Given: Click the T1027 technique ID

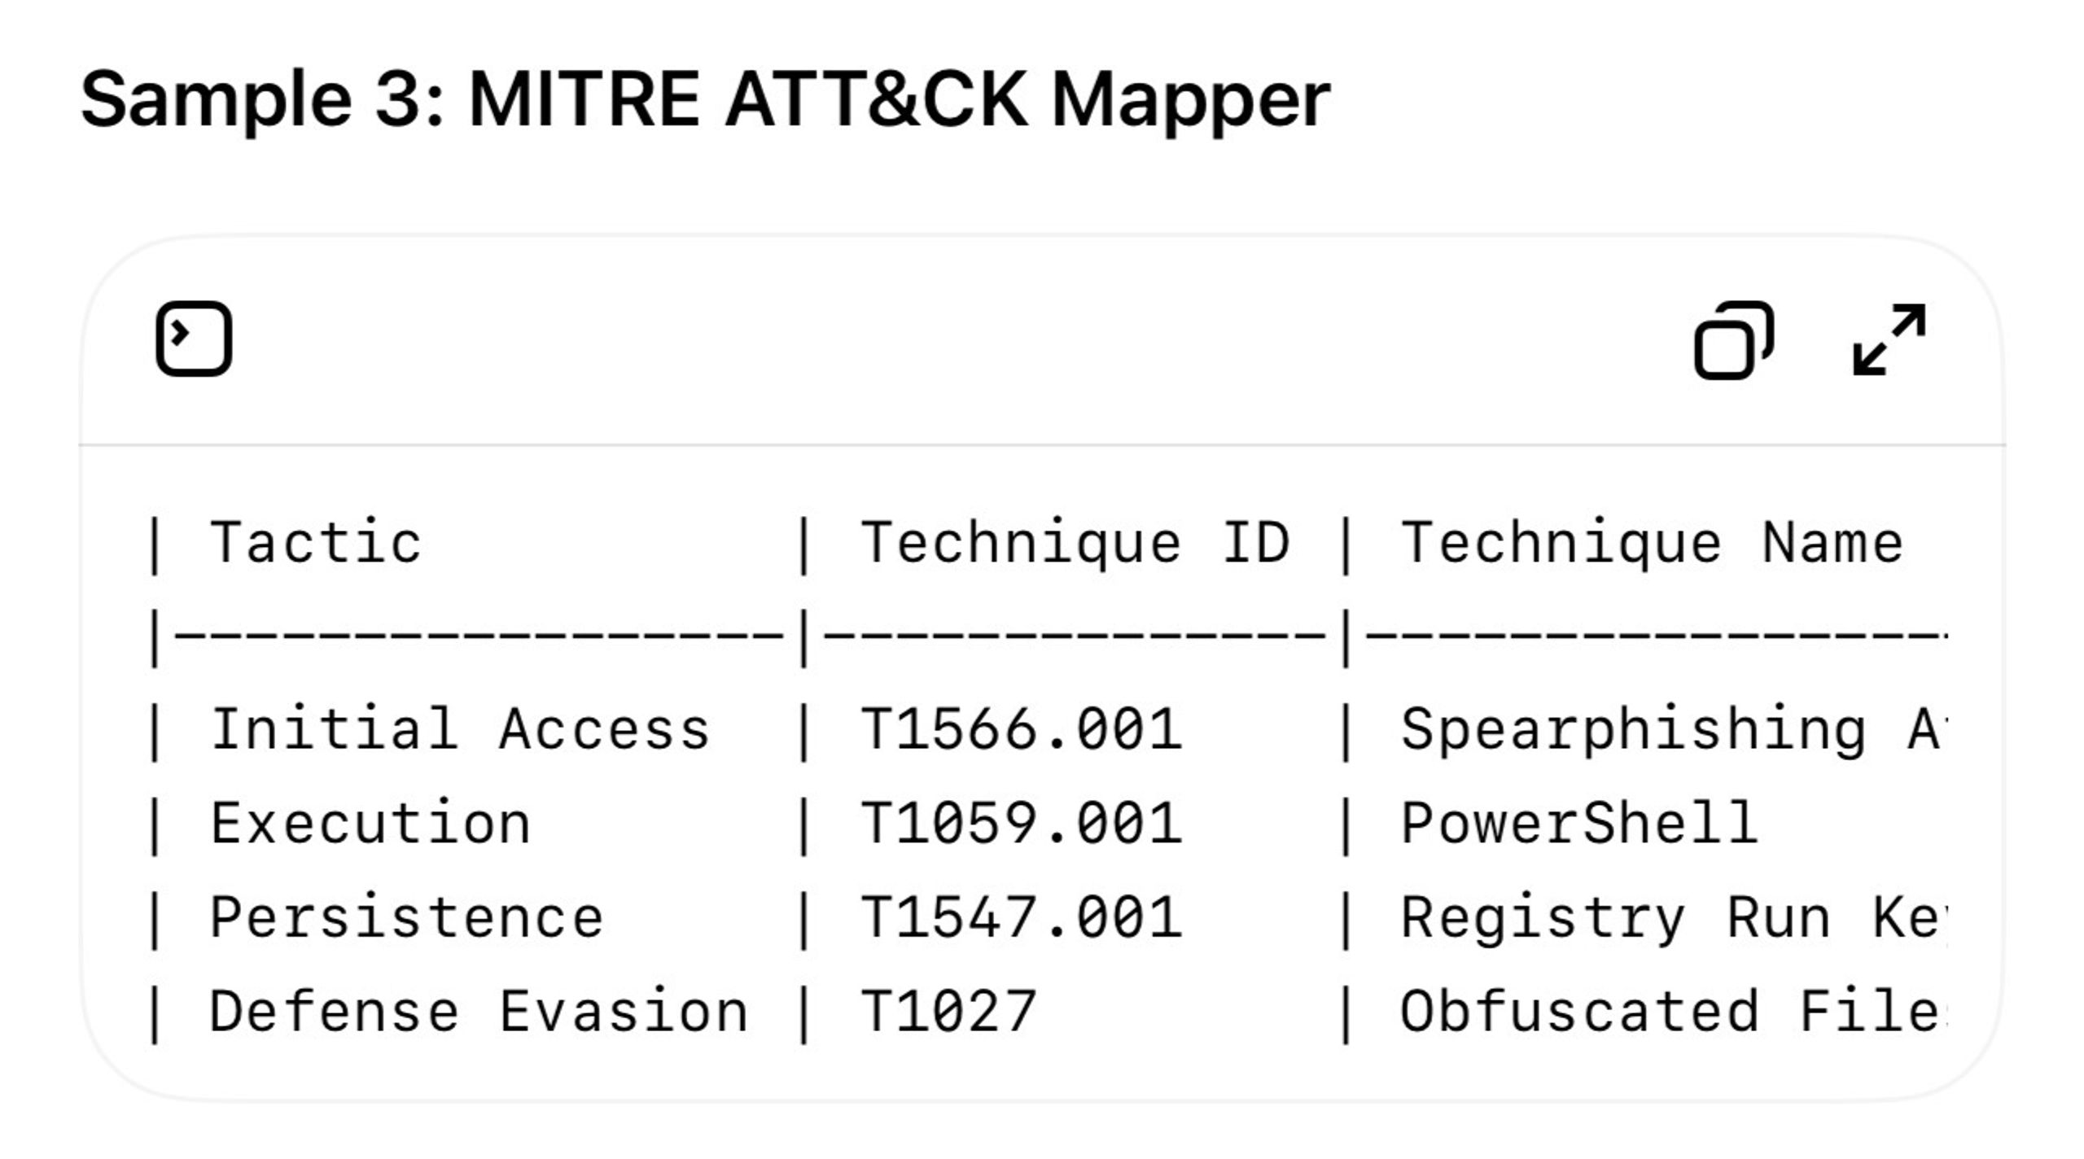Looking at the screenshot, I should coord(948,1011).
